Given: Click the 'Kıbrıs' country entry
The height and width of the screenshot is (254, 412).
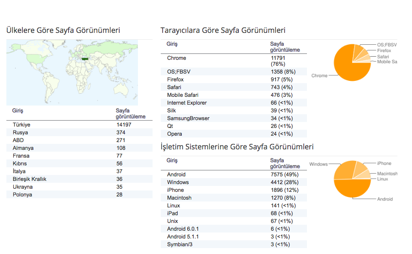Looking at the screenshot, I should coord(20,164).
